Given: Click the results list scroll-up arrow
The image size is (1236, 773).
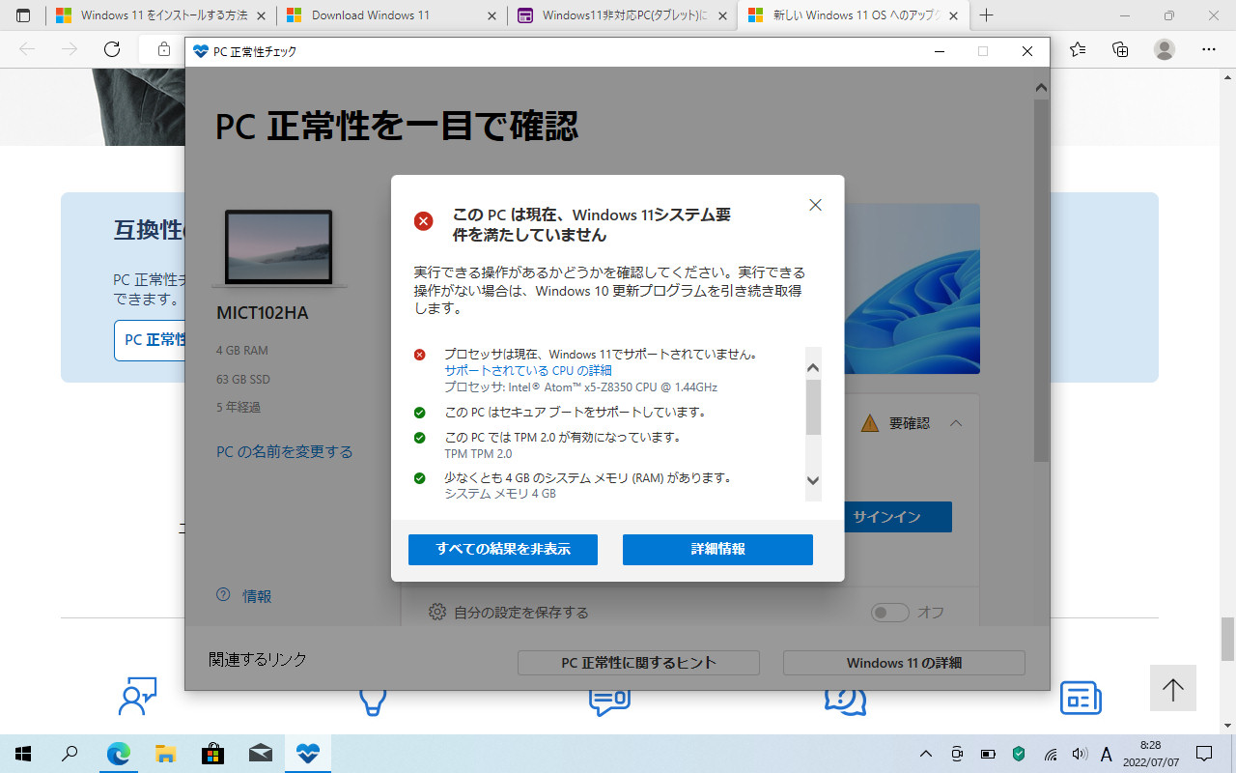Looking at the screenshot, I should tap(813, 368).
